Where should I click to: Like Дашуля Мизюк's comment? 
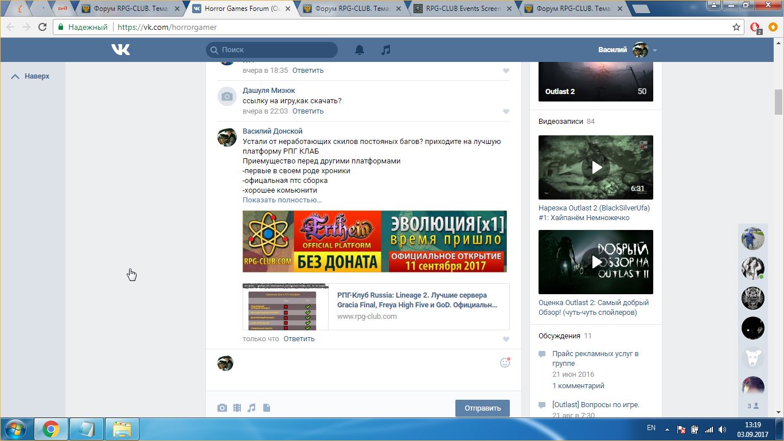(x=506, y=111)
